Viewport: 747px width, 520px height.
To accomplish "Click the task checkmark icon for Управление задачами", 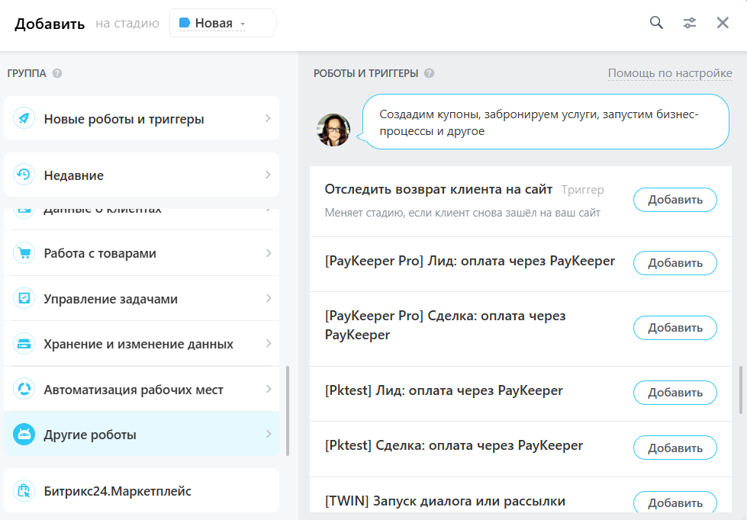I will click(x=24, y=299).
